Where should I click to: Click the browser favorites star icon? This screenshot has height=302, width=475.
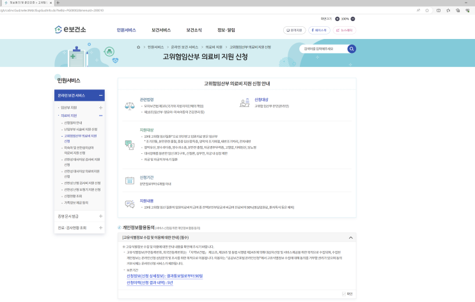(427, 10)
